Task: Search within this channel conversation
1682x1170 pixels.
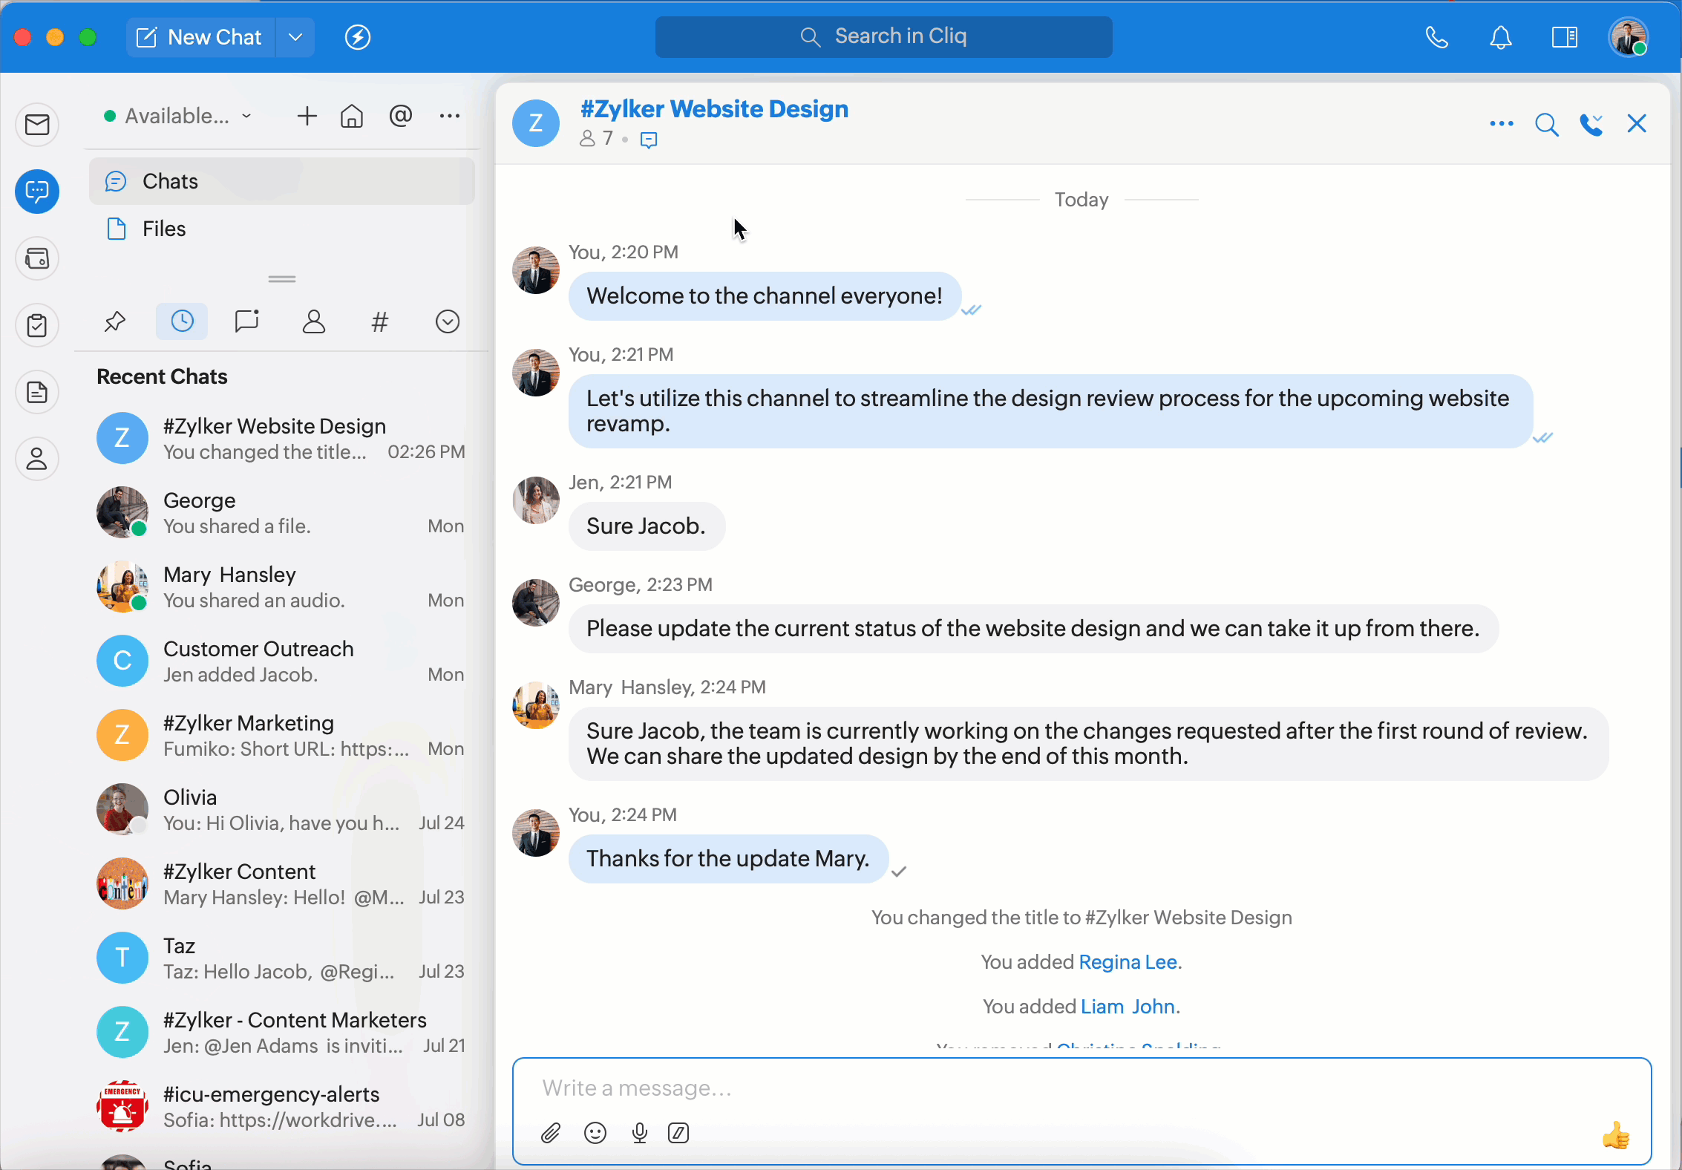Action: (x=1546, y=124)
